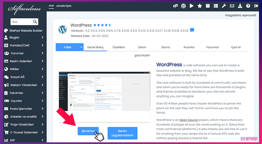Follow the Open Source link

click(188, 120)
